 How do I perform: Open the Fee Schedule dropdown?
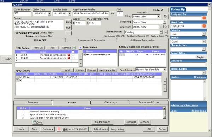coord(165,70)
